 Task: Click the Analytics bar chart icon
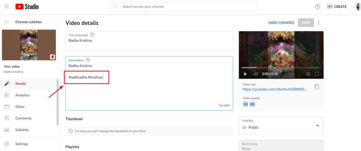7,95
